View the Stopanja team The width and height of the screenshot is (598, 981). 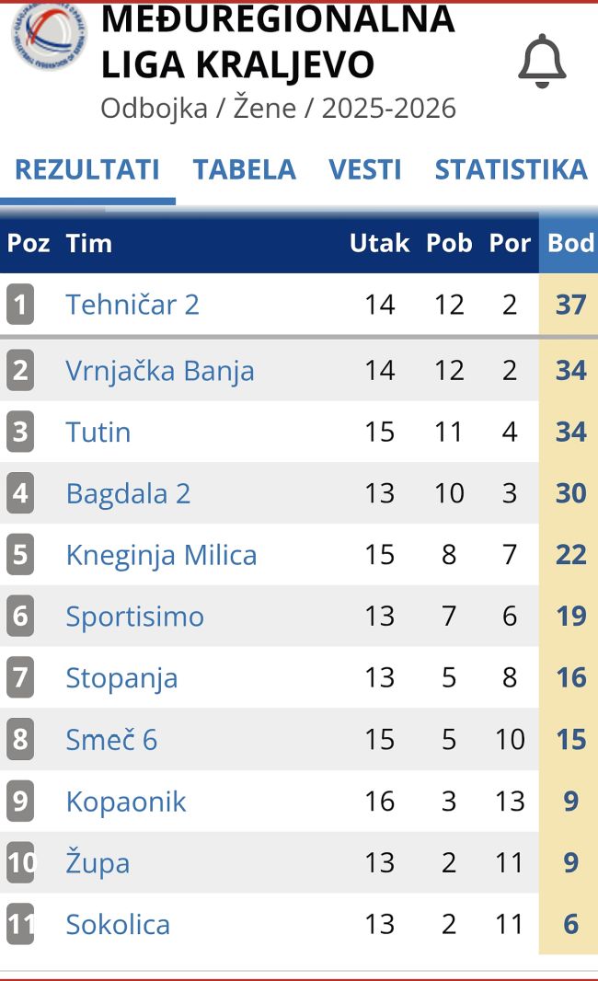(121, 678)
